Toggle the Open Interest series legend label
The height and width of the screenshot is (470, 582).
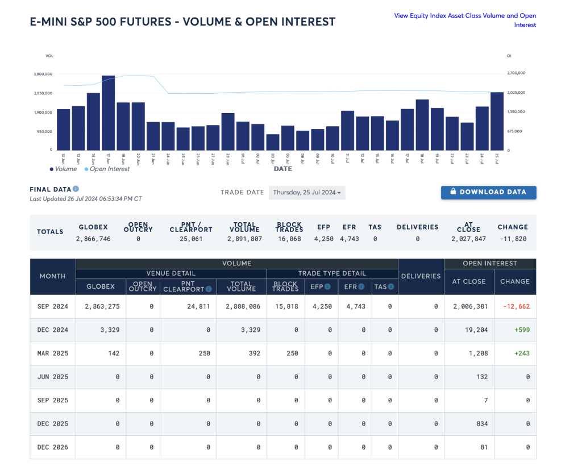point(110,169)
